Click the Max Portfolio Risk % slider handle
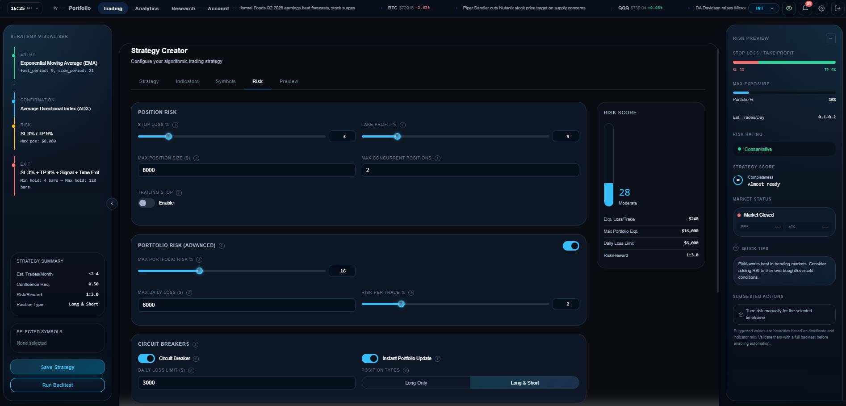Viewport: 846px width, 406px height. click(200, 271)
